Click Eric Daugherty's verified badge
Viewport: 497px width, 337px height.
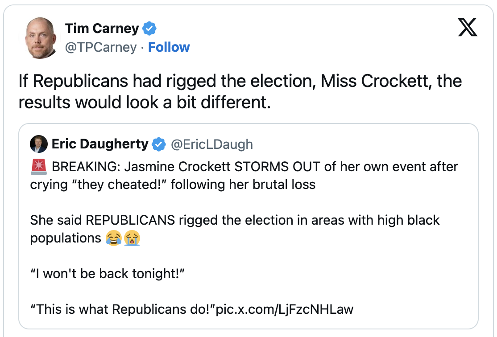pyautogui.click(x=158, y=144)
